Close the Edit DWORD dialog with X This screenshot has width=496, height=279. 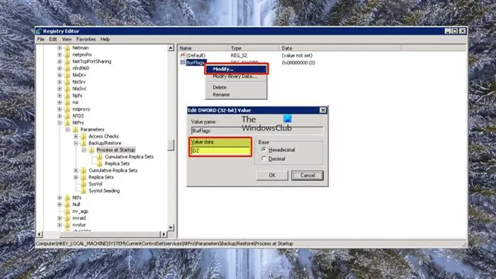pos(322,110)
